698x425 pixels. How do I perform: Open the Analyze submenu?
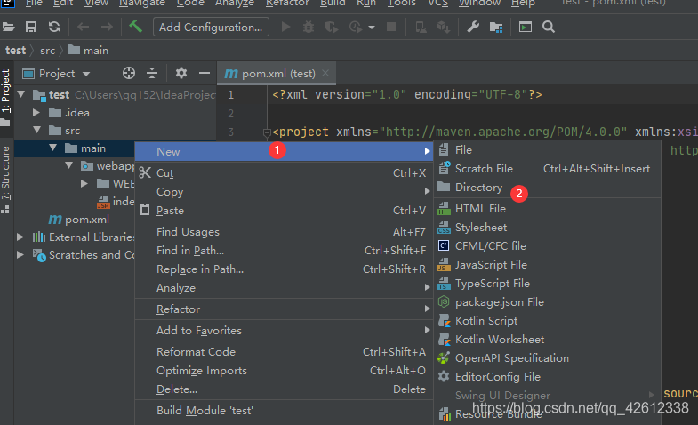pyautogui.click(x=284, y=288)
